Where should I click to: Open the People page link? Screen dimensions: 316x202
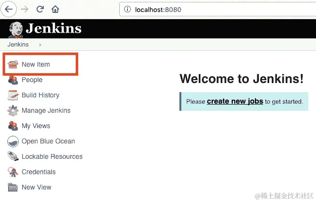32,80
